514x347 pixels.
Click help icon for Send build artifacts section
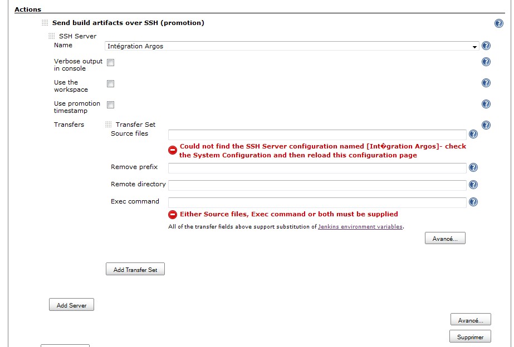[x=499, y=23]
